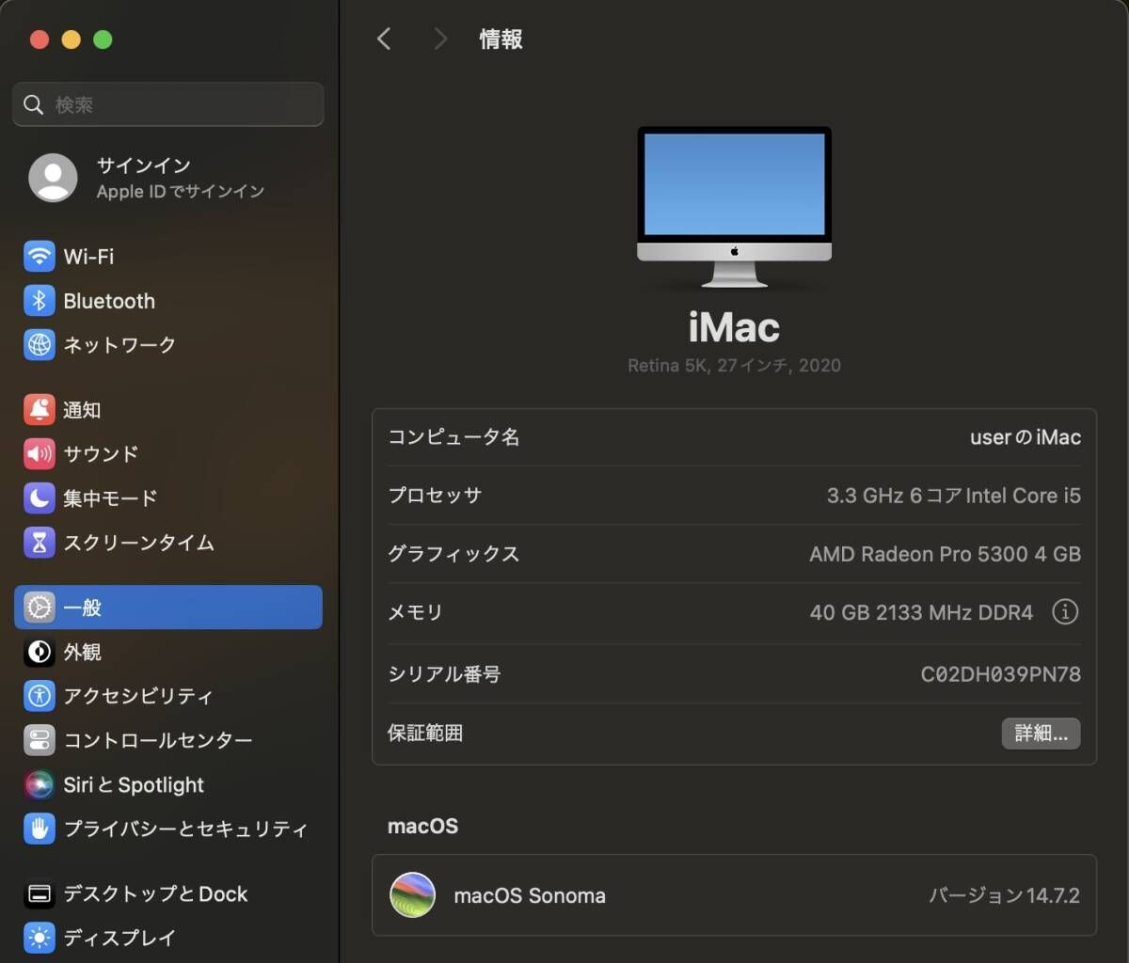Screen dimensions: 1129x963
Task: Click the アクセシビリティ icon
Action: coord(39,696)
